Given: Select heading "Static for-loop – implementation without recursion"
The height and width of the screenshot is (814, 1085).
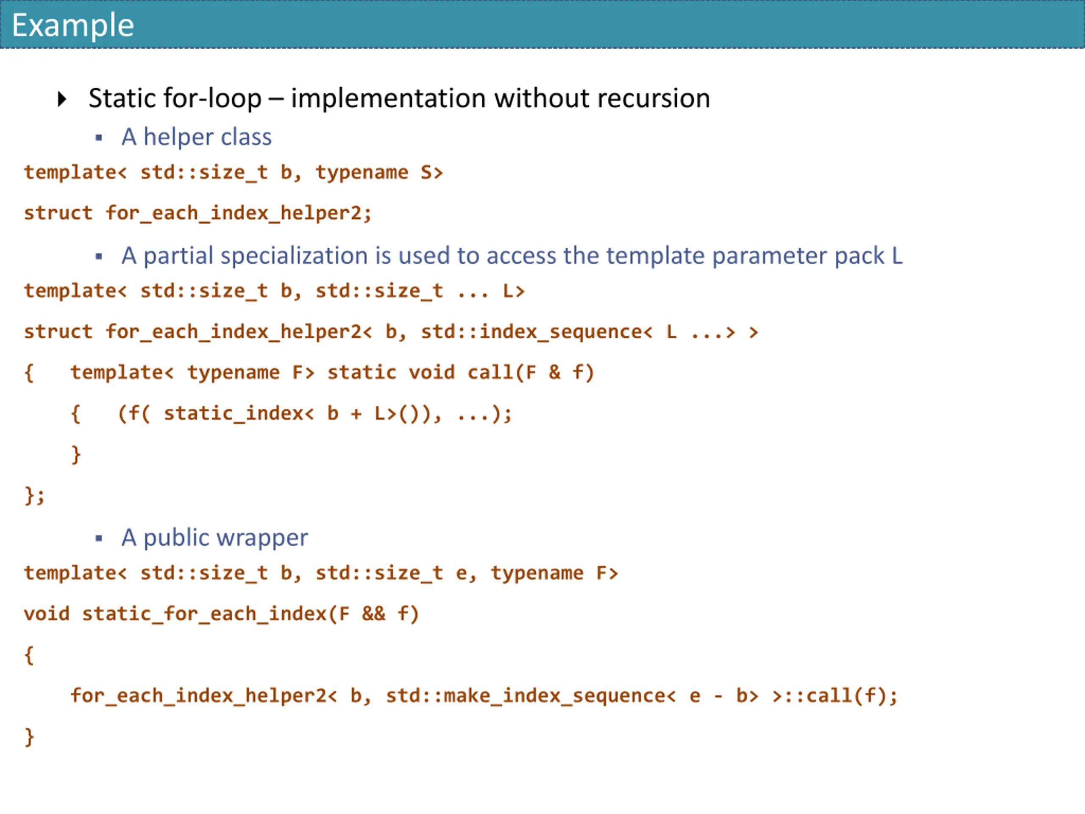Looking at the screenshot, I should 399,99.
